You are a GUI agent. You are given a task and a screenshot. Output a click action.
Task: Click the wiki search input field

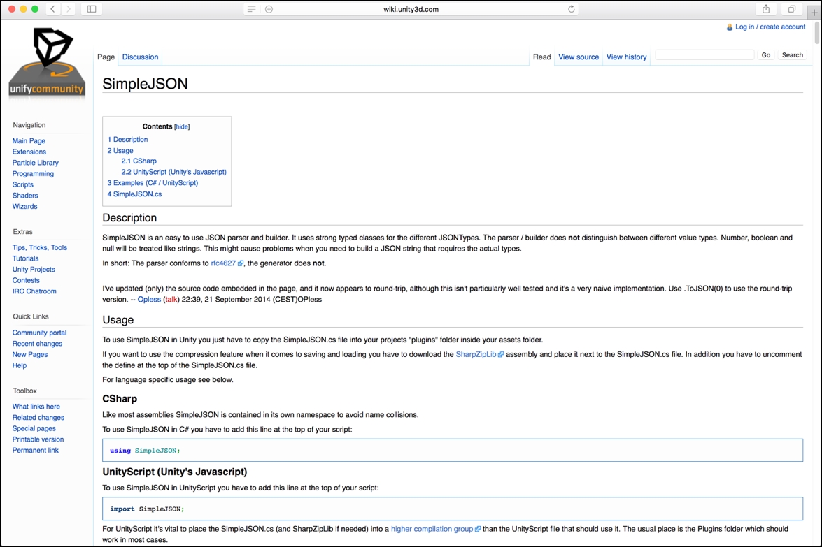pyautogui.click(x=704, y=55)
